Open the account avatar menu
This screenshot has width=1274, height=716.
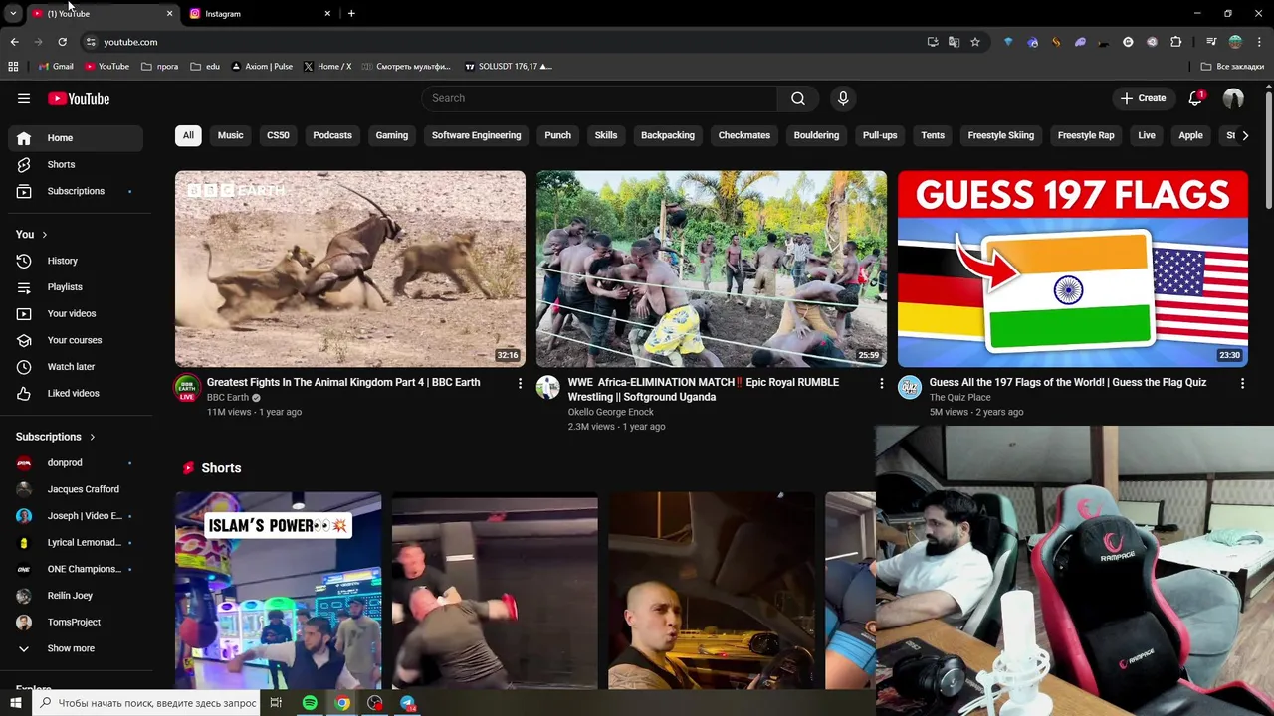[x=1233, y=98]
